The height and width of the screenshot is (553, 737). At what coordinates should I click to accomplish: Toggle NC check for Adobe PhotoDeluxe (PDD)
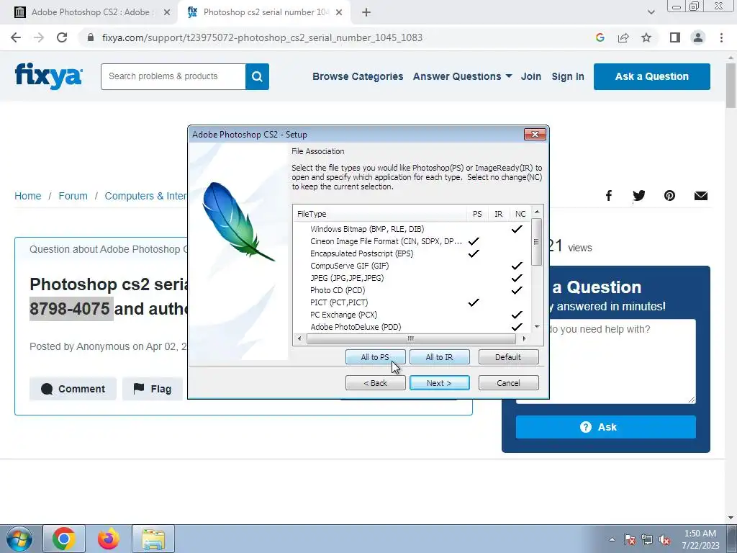(x=517, y=327)
